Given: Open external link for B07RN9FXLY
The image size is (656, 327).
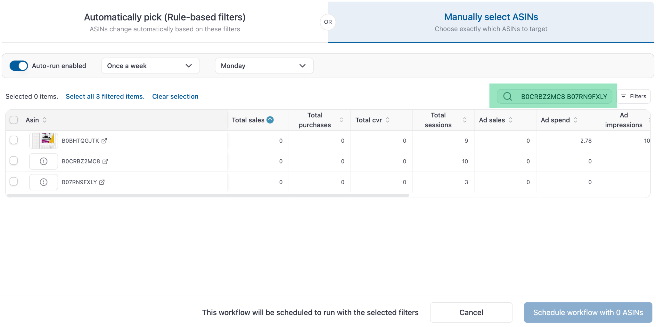Looking at the screenshot, I should [x=102, y=182].
